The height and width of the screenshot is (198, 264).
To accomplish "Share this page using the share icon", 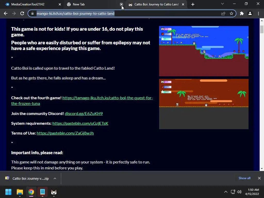I will pyautogui.click(x=223, y=13).
